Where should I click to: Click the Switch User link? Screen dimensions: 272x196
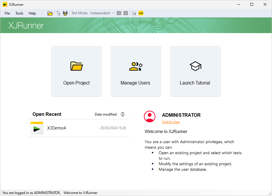coord(171,122)
